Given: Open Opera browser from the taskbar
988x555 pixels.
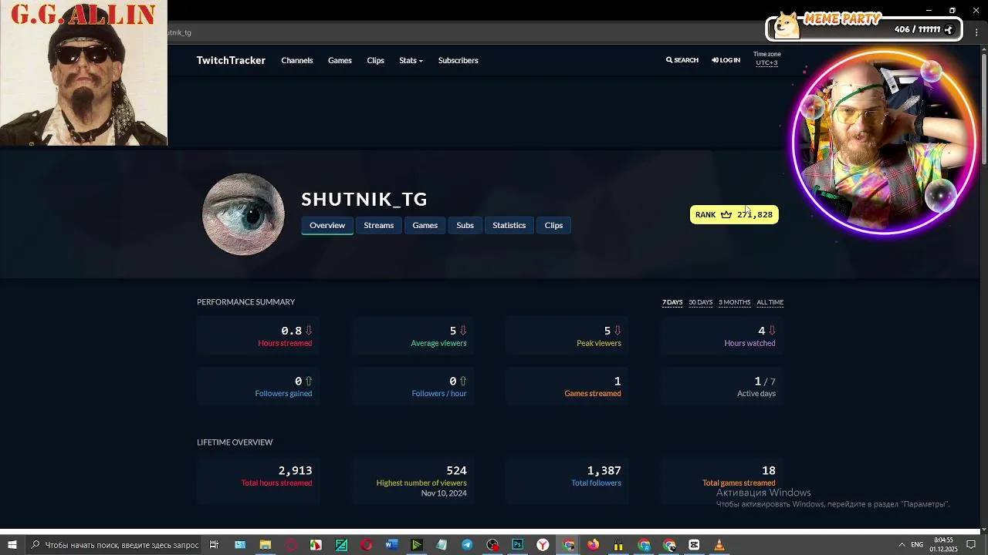Looking at the screenshot, I should click(366, 545).
